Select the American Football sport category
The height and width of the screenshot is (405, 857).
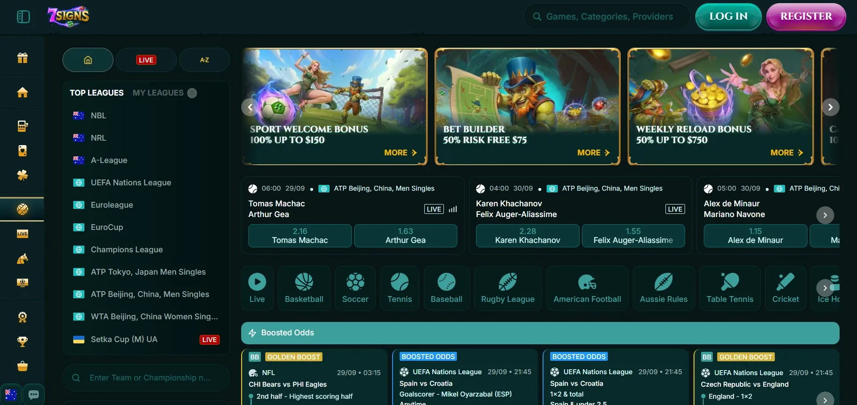587,288
